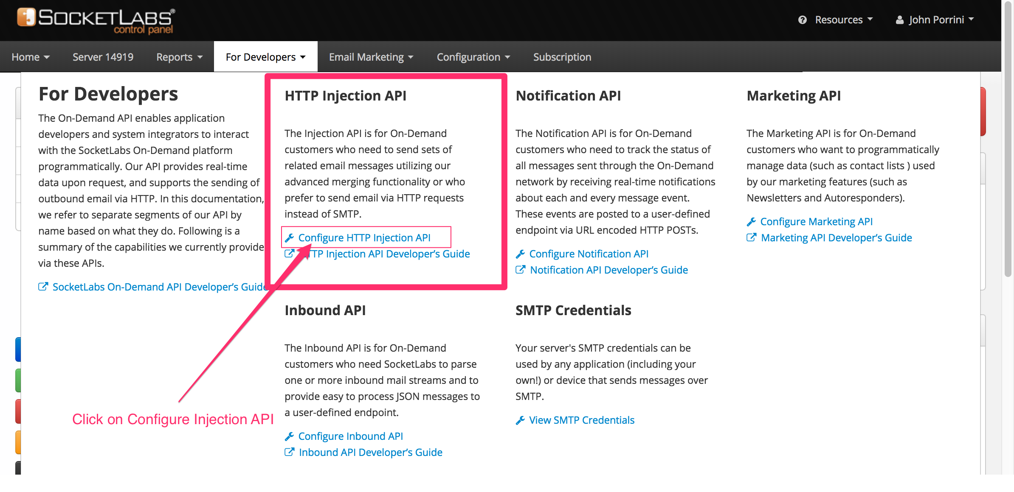Click the page vertical scrollbar thumb
The height and width of the screenshot is (492, 1014).
(1008, 140)
